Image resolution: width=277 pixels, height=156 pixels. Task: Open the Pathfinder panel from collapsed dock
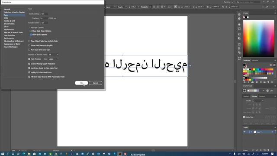pyautogui.click(x=239, y=52)
